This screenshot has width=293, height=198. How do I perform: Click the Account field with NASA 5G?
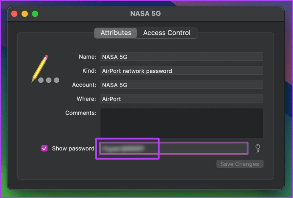pyautogui.click(x=182, y=85)
